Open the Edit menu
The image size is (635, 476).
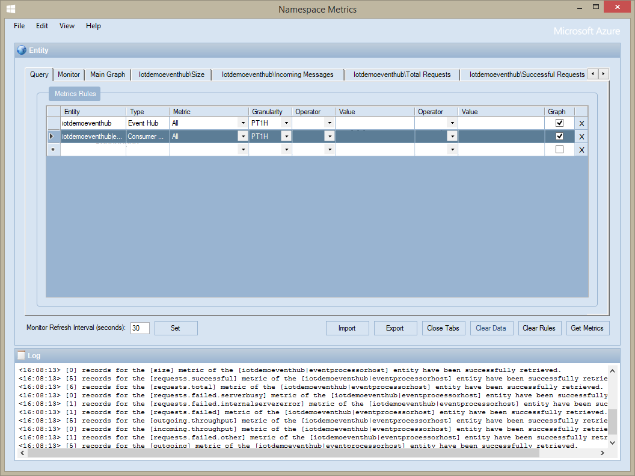[x=41, y=26]
